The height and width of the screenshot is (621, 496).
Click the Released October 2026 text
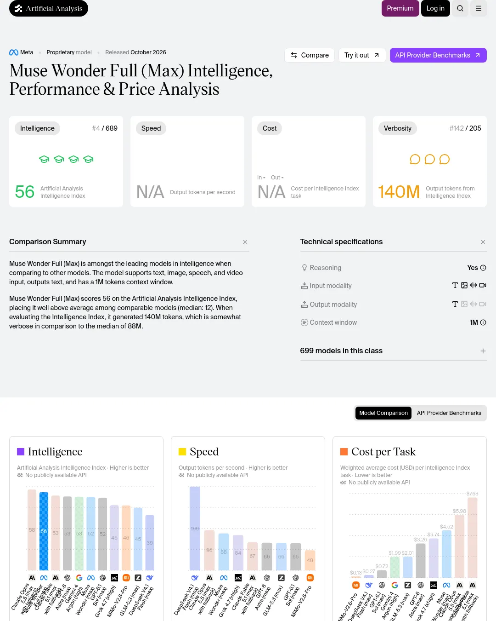coord(135,52)
